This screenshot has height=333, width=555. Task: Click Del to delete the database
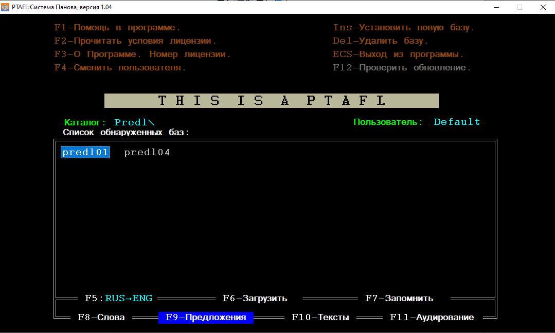(381, 41)
